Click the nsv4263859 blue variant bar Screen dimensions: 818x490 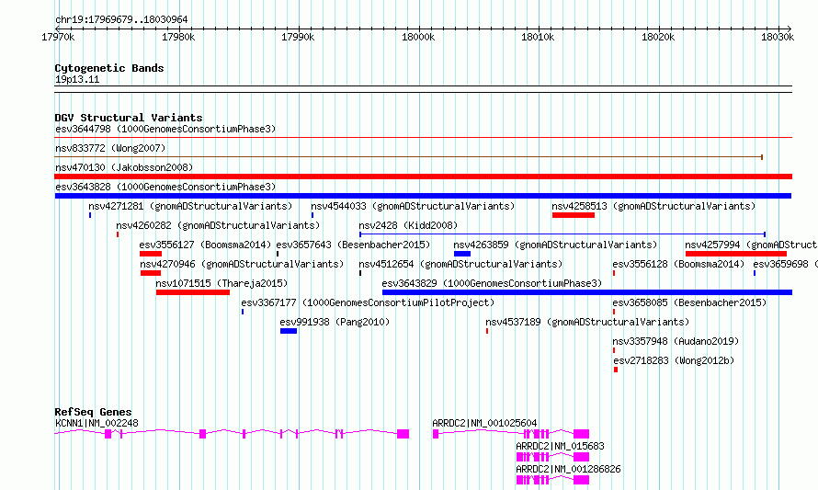462,254
